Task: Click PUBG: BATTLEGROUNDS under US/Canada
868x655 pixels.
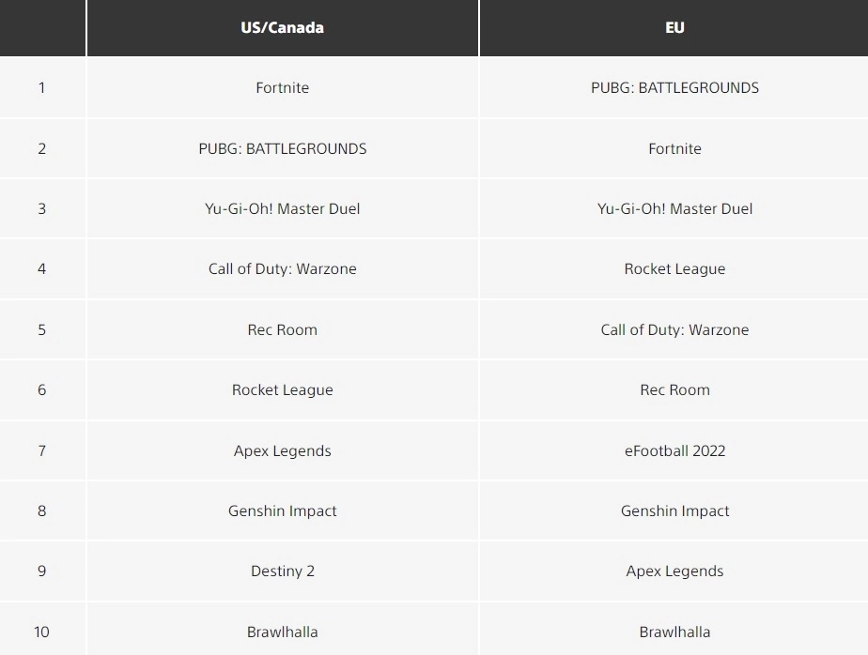Action: pos(282,148)
